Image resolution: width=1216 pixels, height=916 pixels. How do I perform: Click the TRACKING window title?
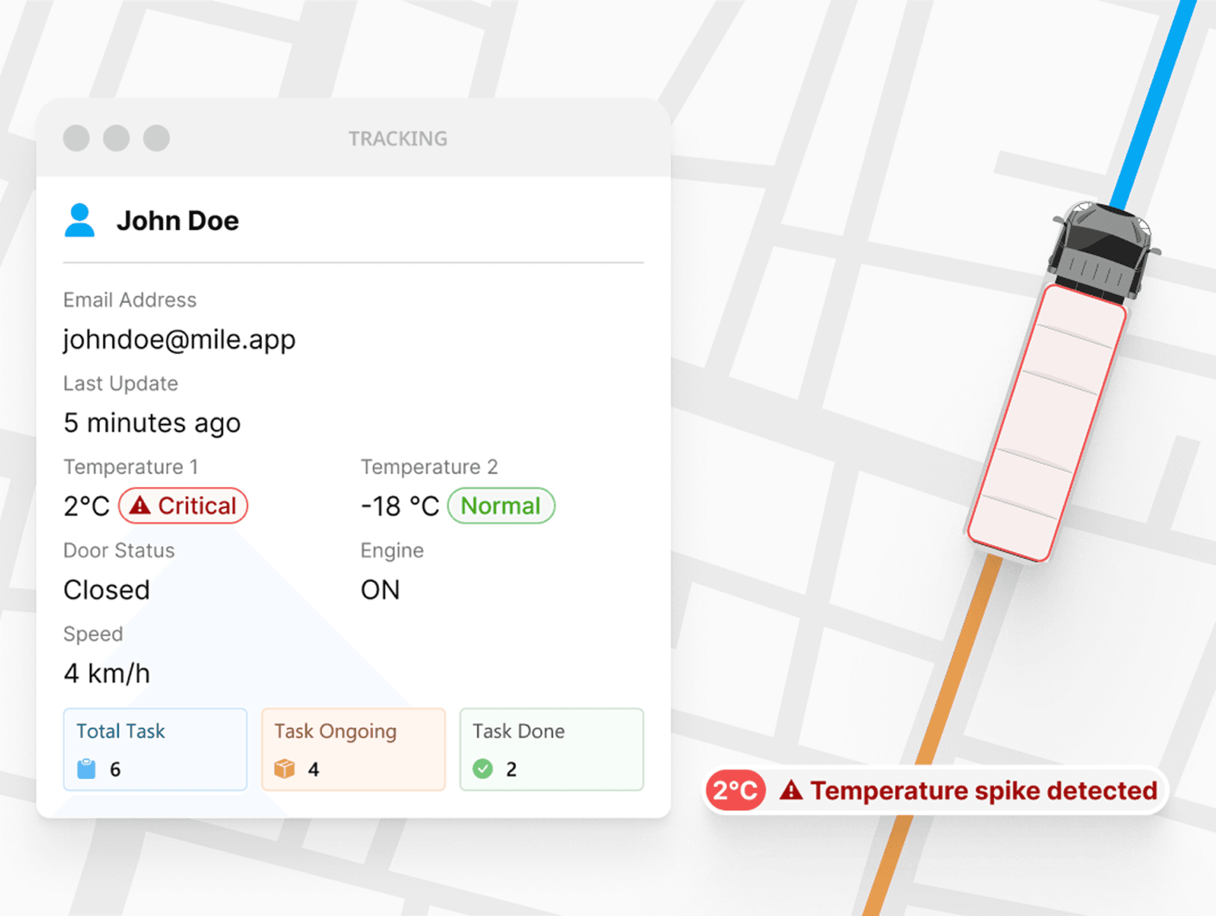pyautogui.click(x=398, y=139)
